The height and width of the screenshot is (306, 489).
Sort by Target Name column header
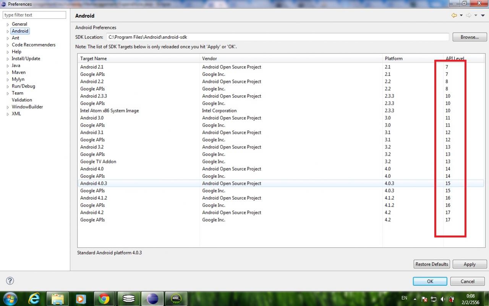tap(139, 59)
